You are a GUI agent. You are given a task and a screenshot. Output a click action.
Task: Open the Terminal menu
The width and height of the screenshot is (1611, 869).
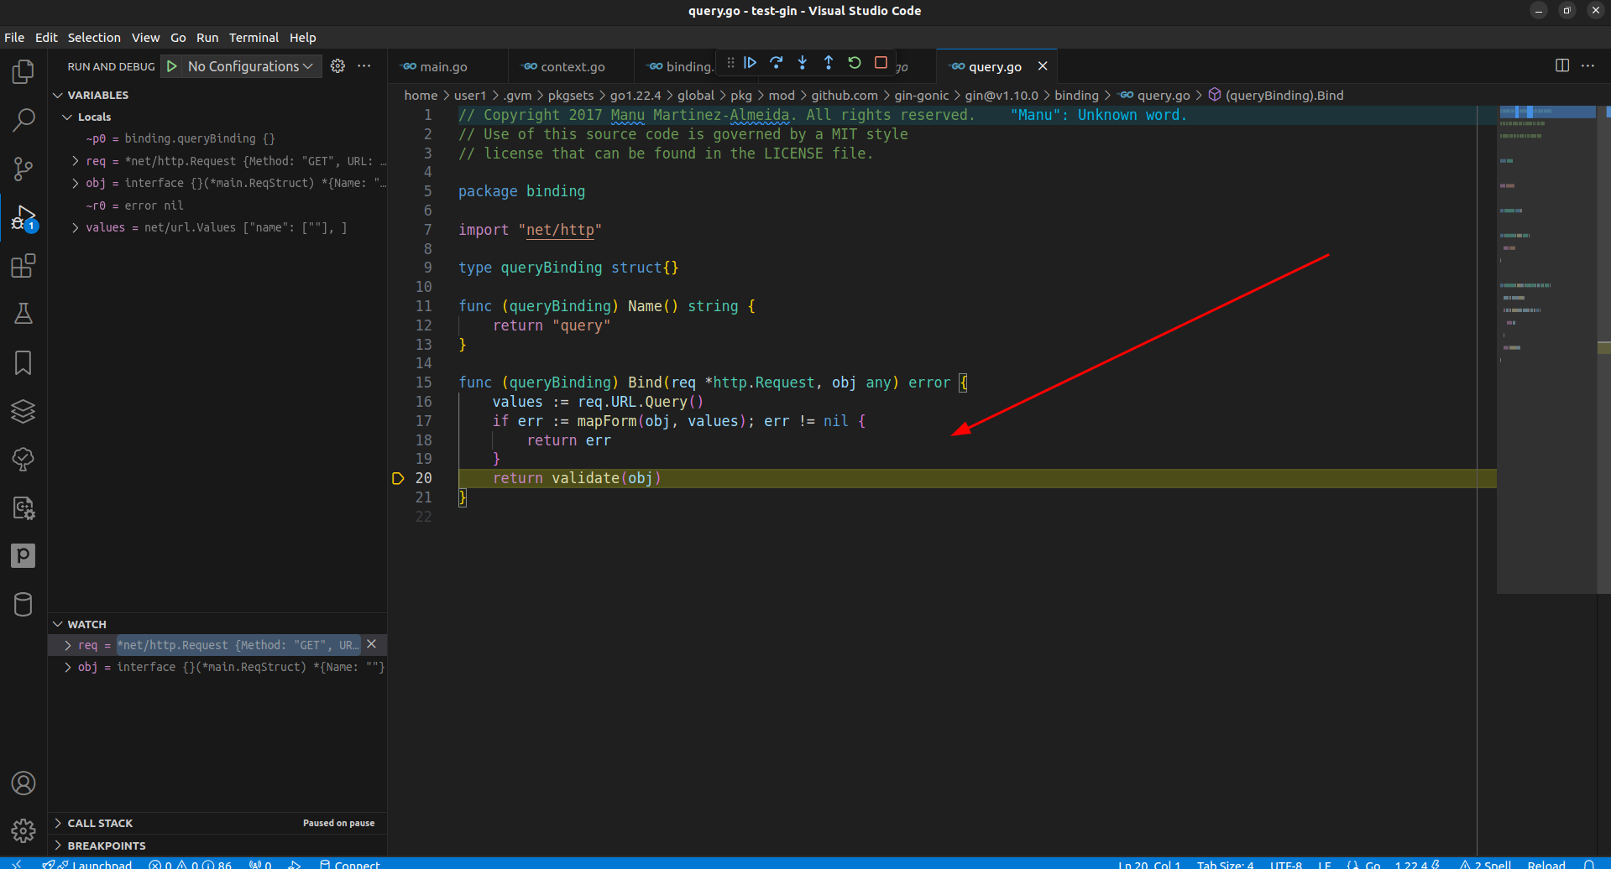point(254,38)
